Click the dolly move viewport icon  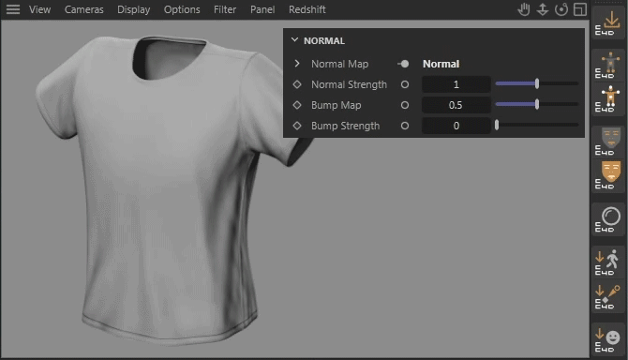[543, 9]
